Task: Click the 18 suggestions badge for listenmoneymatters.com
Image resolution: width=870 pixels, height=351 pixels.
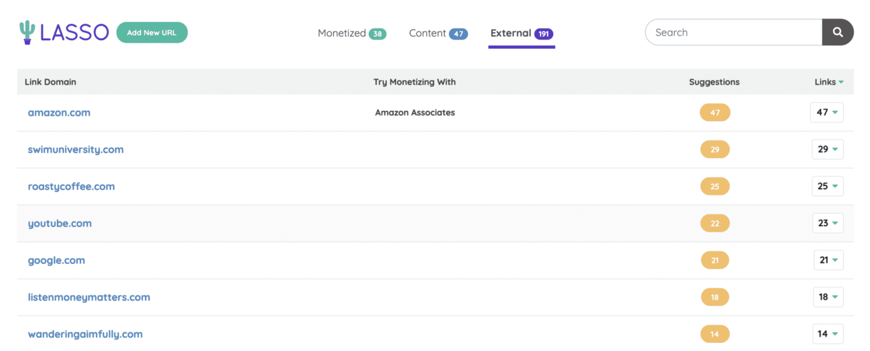Action: tap(715, 297)
